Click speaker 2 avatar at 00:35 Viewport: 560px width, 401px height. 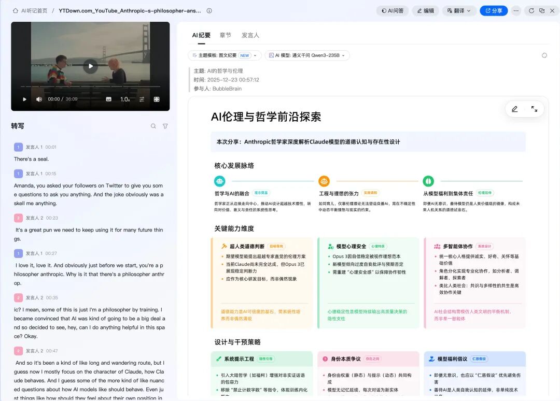click(x=18, y=297)
